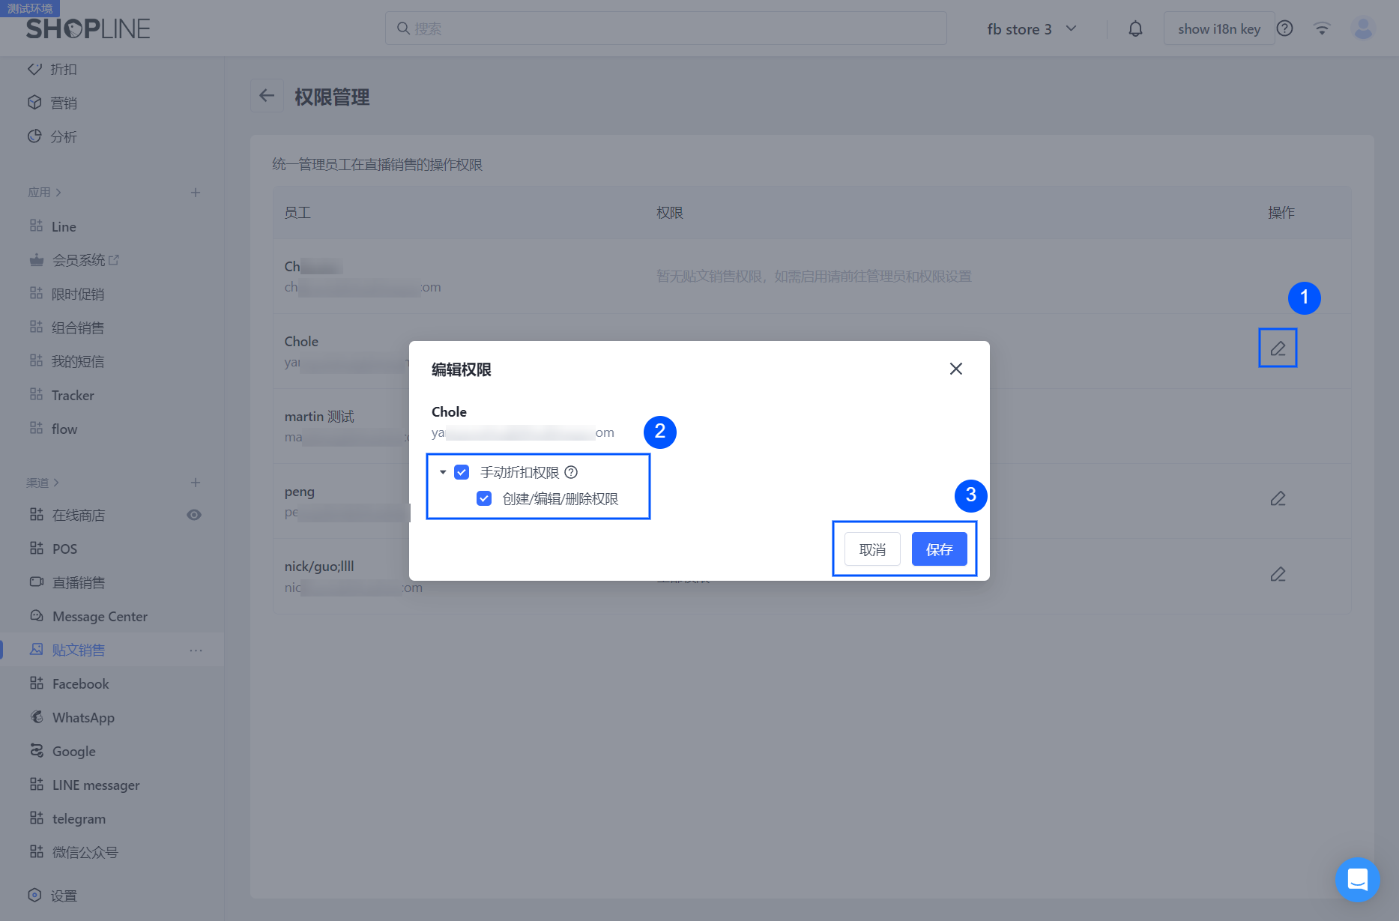Click the Save (保存) button

click(x=939, y=549)
